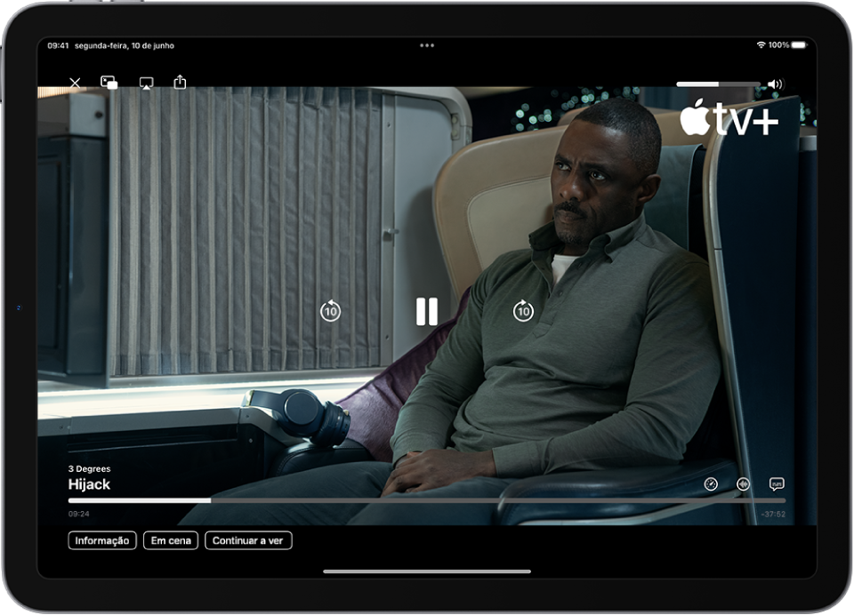This screenshot has width=854, height=615.
Task: Tap the 100% battery percentage
Action: pyautogui.click(x=779, y=45)
